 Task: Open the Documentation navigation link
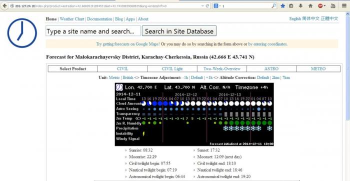(x=99, y=19)
